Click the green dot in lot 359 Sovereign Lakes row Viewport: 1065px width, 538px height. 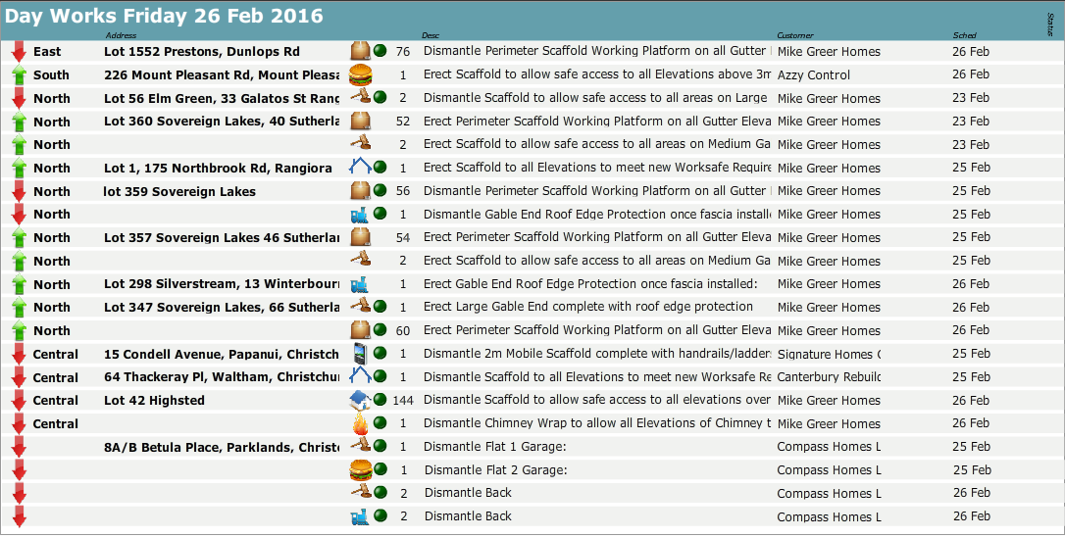coord(380,191)
